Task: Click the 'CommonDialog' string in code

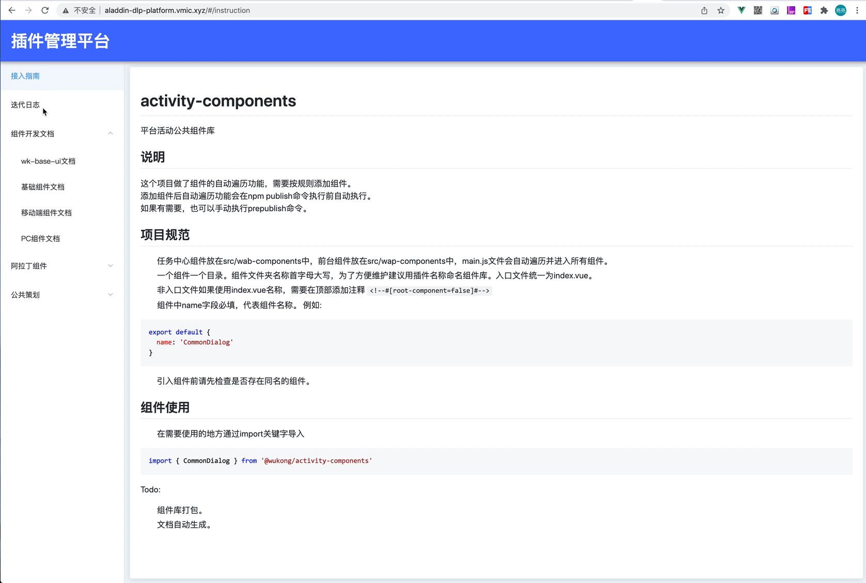Action: point(207,342)
